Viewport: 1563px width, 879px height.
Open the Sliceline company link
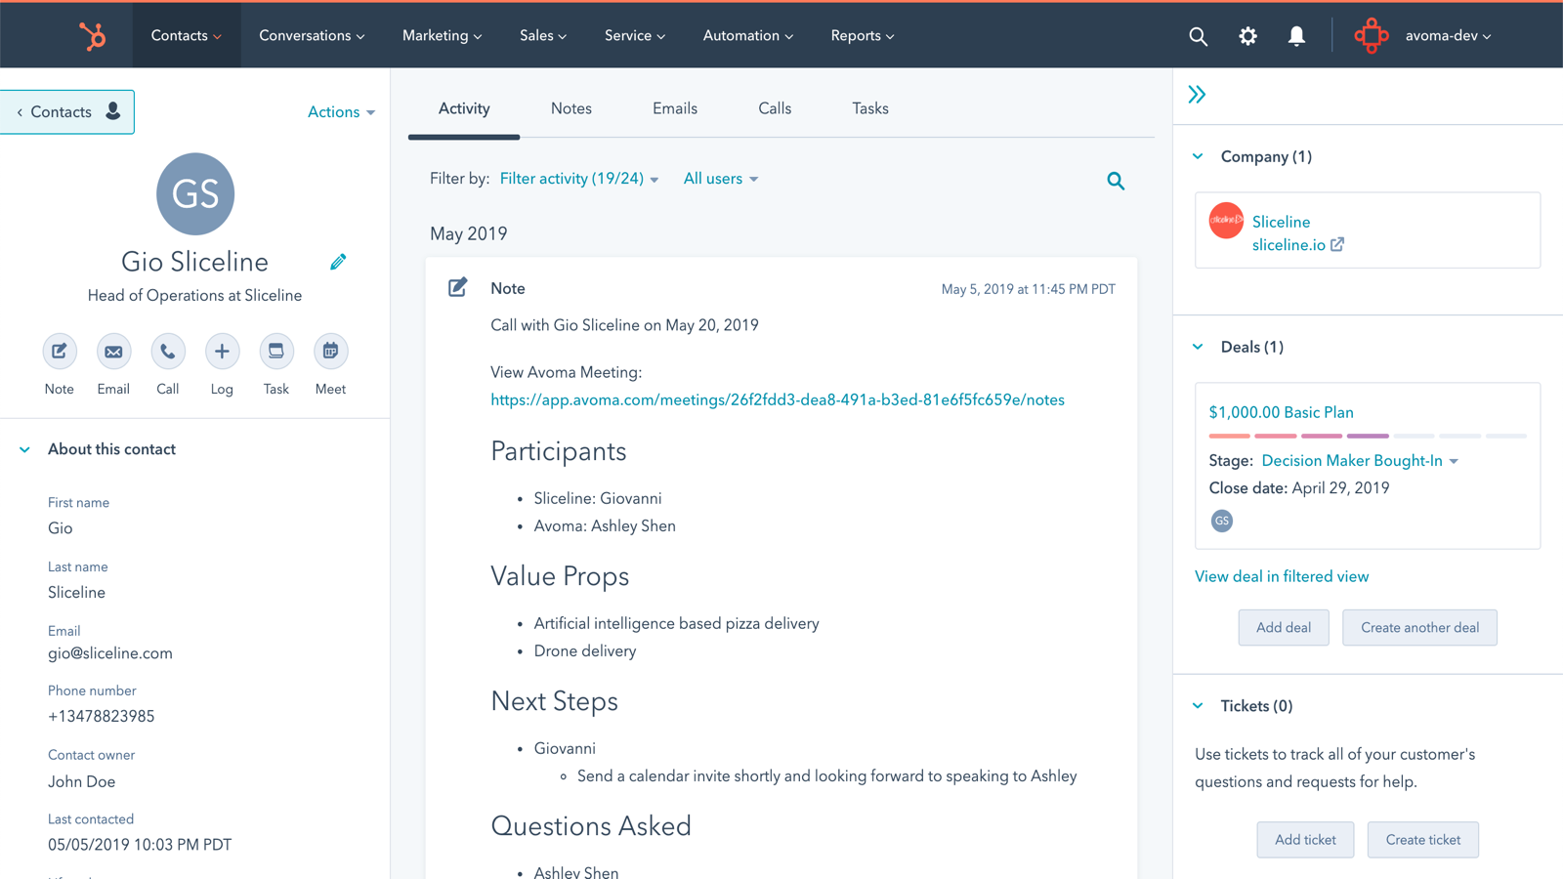click(1281, 222)
